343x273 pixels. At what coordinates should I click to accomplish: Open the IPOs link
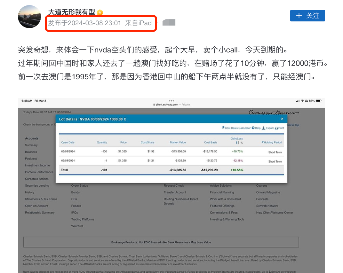click(74, 213)
